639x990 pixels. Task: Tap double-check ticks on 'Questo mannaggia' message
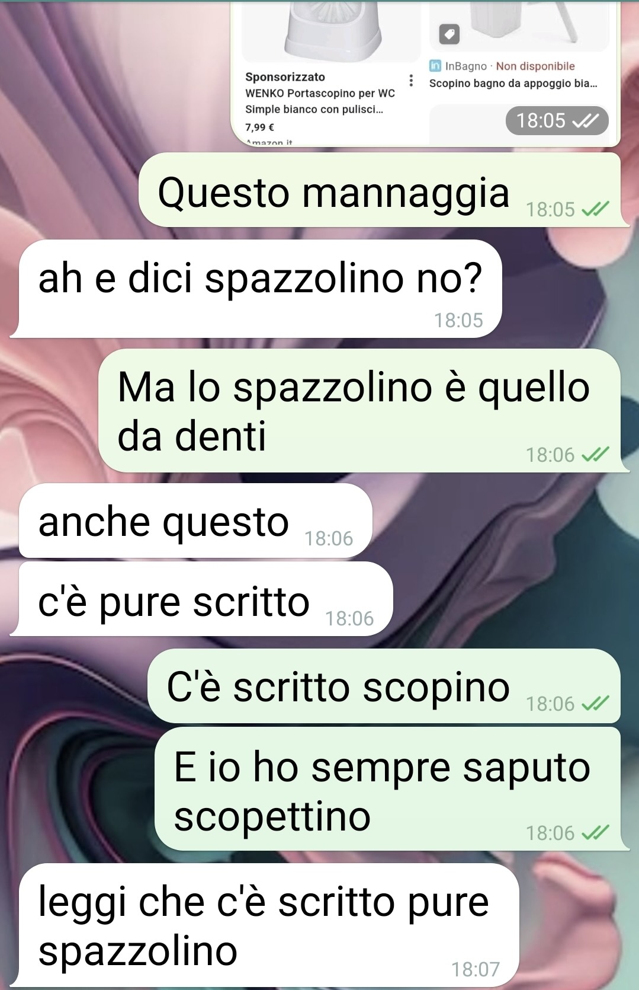[595, 209]
